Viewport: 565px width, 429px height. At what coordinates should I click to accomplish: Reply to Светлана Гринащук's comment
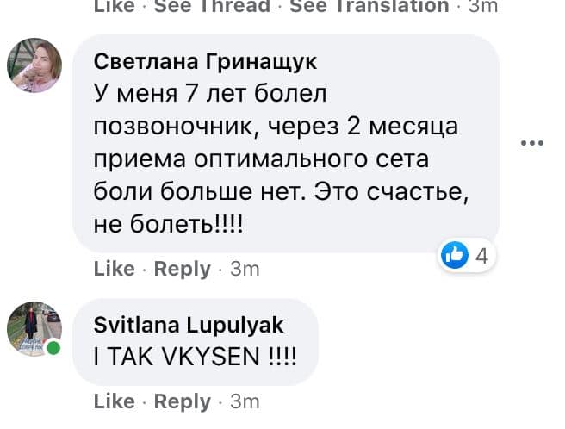[182, 269]
